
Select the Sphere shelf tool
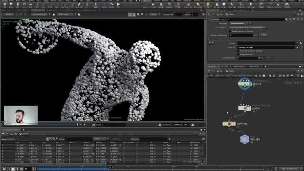pyautogui.click(x=11, y=5)
